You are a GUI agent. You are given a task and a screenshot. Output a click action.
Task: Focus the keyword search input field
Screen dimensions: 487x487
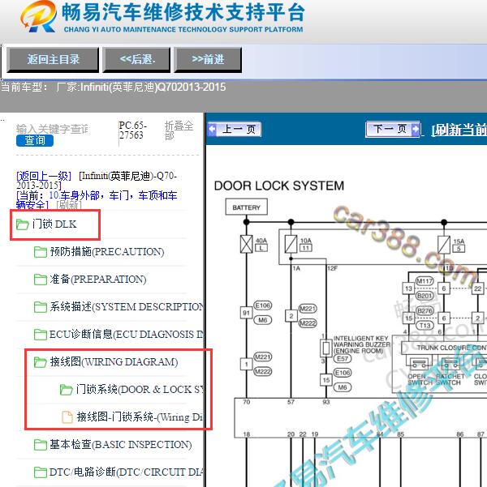[x=52, y=129]
